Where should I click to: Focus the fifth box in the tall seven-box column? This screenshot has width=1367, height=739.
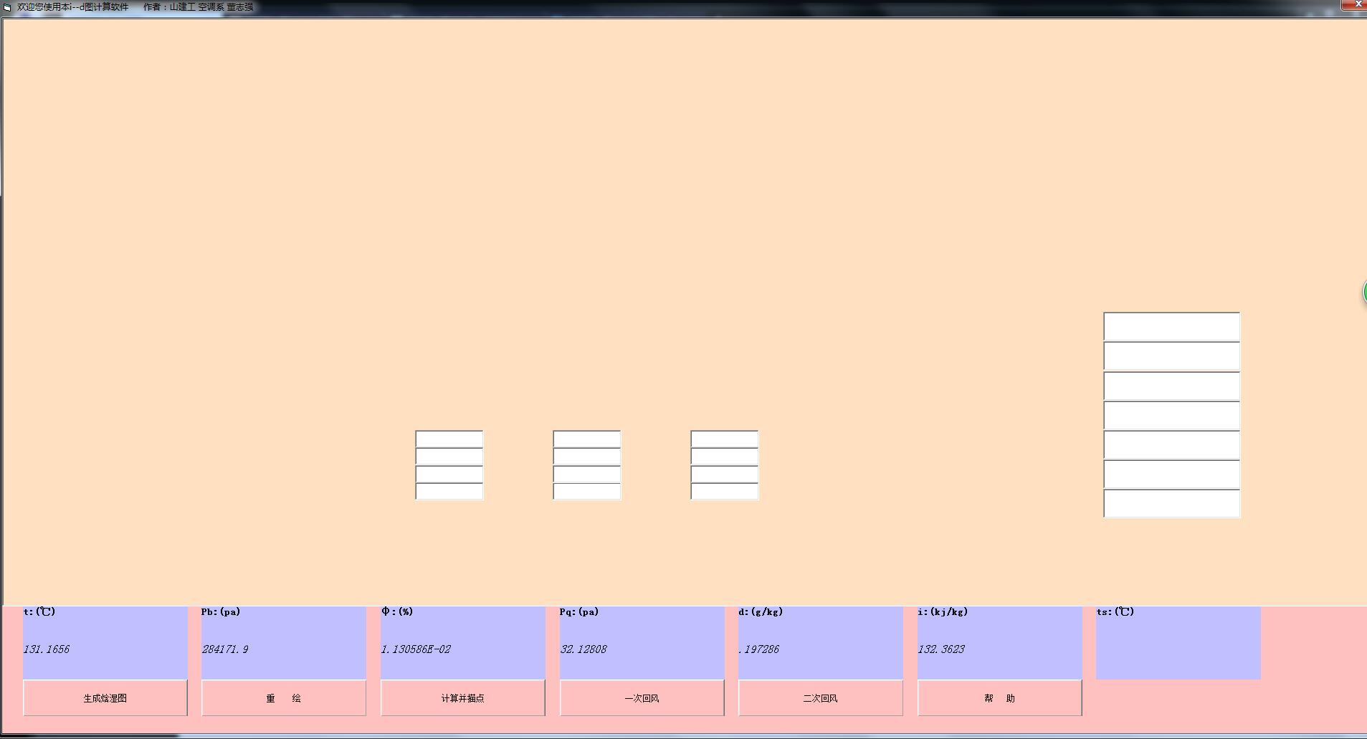click(1172, 445)
